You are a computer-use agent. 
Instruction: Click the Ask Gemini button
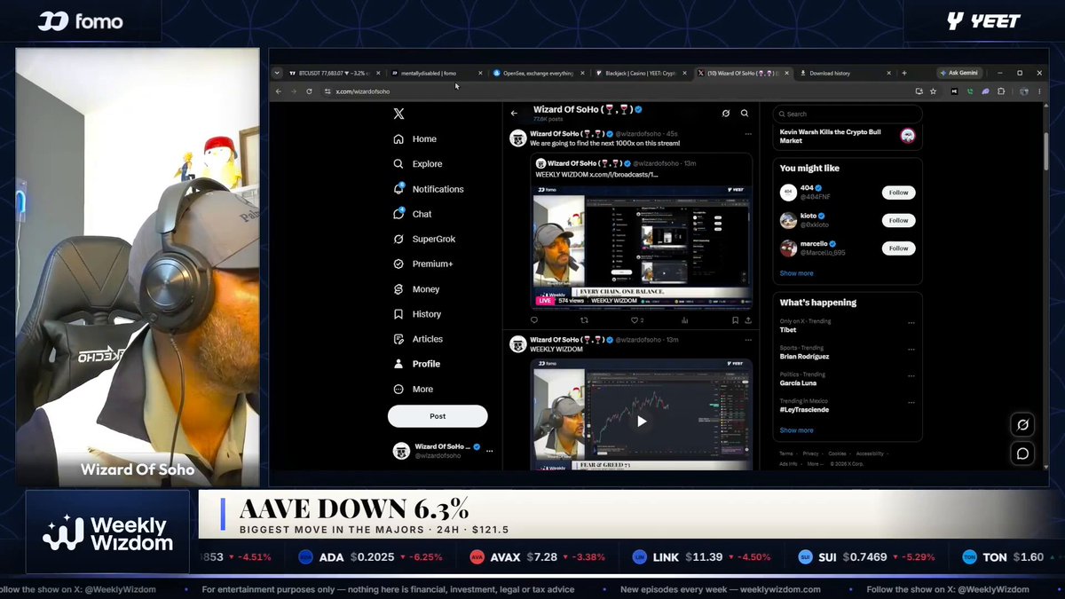tap(959, 73)
